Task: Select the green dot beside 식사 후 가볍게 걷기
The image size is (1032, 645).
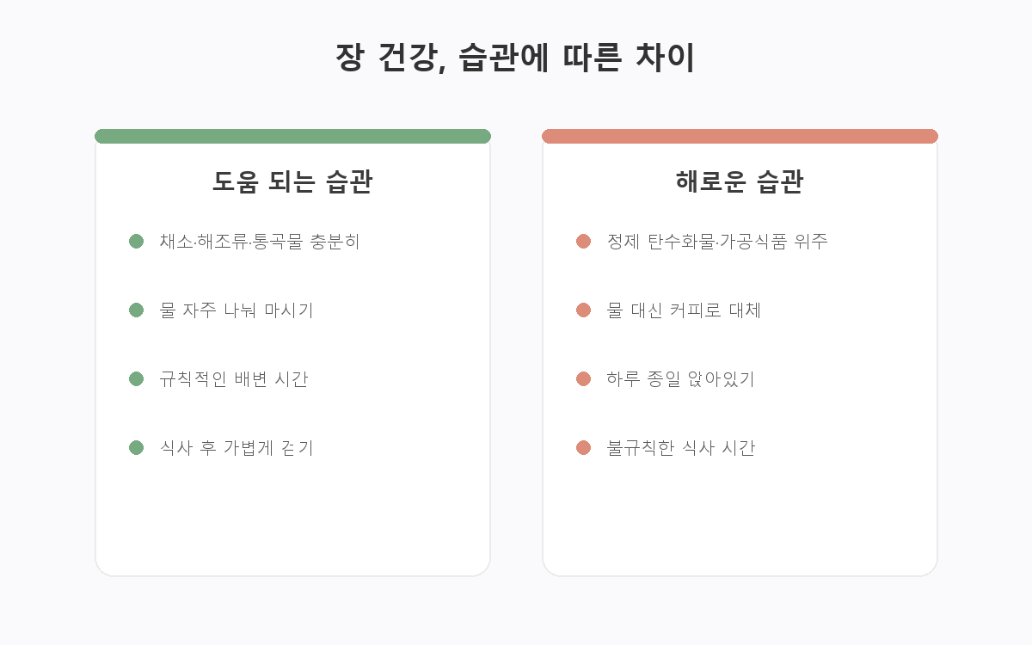Action: (136, 448)
